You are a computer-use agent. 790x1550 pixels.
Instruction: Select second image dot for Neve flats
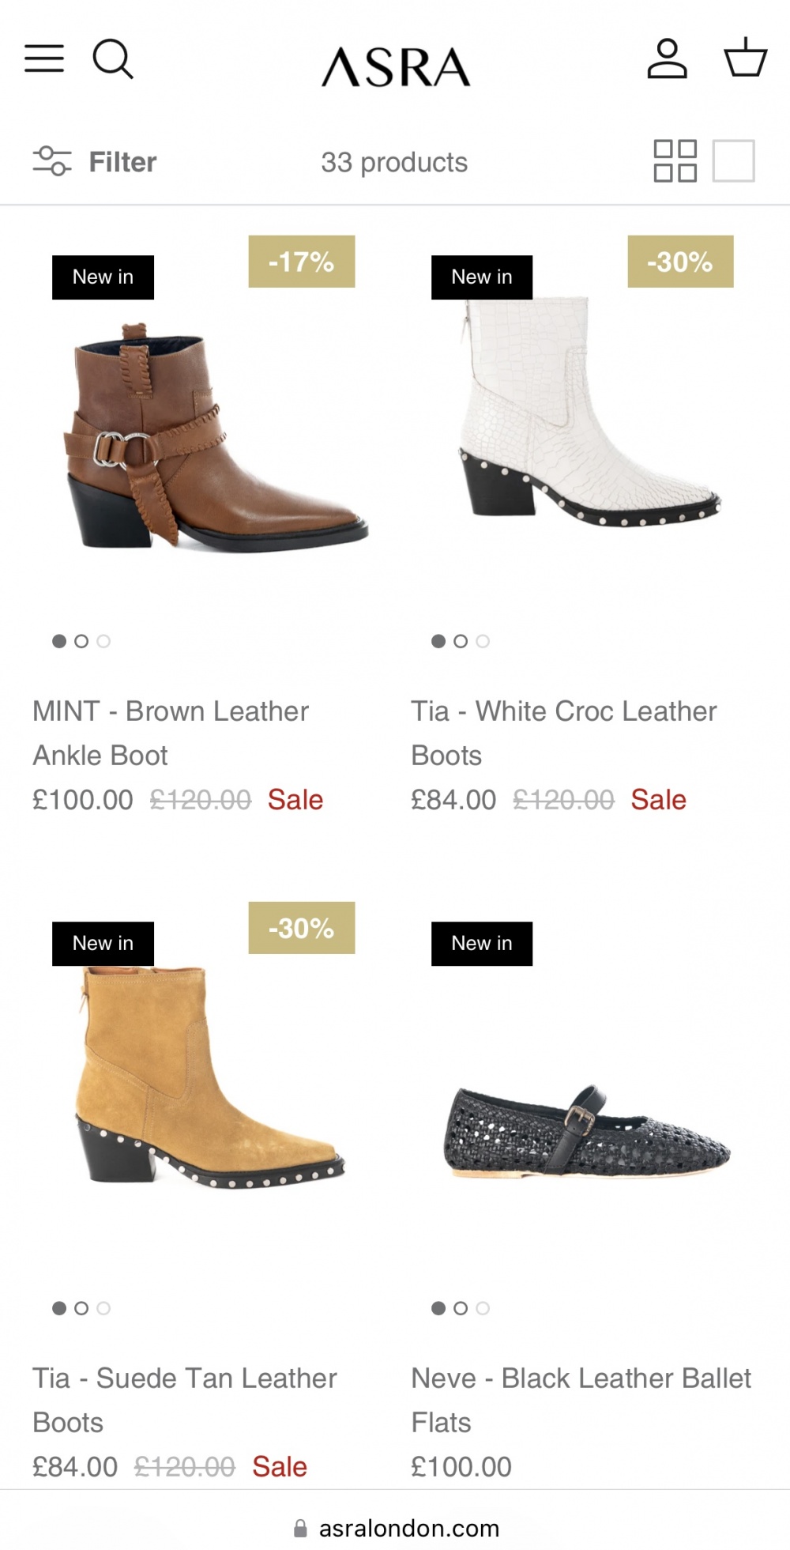(461, 1308)
